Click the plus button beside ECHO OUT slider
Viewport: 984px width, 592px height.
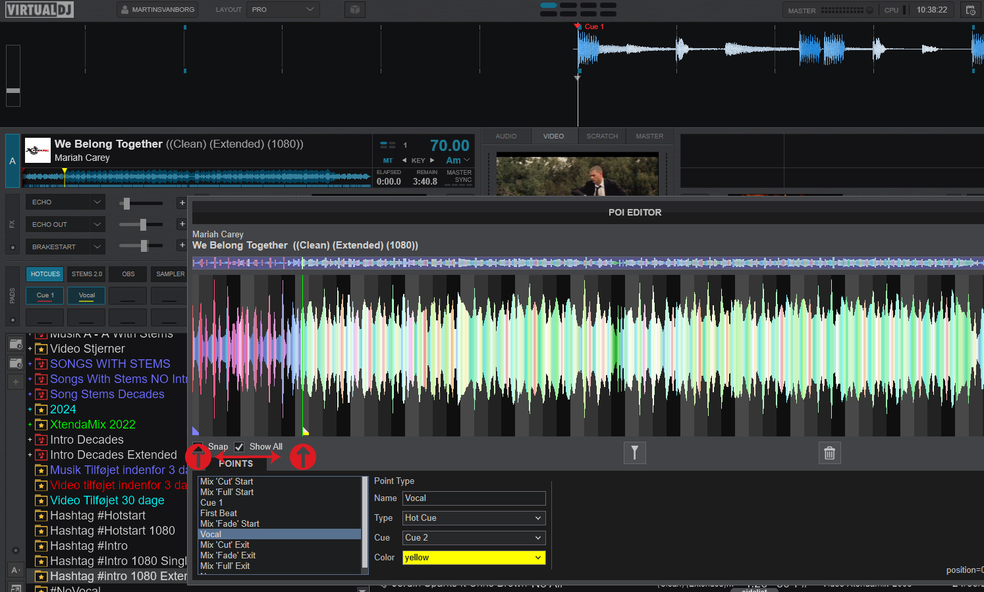pos(182,224)
